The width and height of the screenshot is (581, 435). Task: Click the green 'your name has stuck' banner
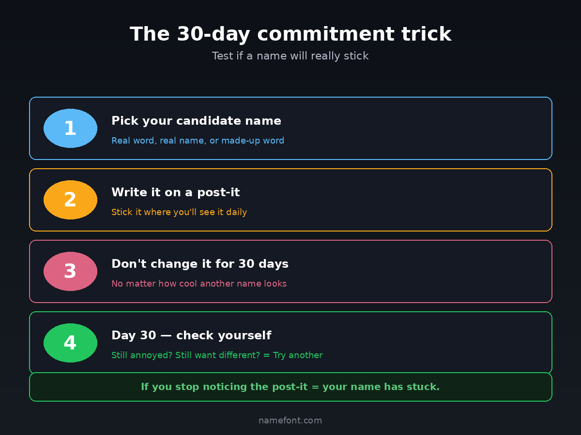click(290, 387)
